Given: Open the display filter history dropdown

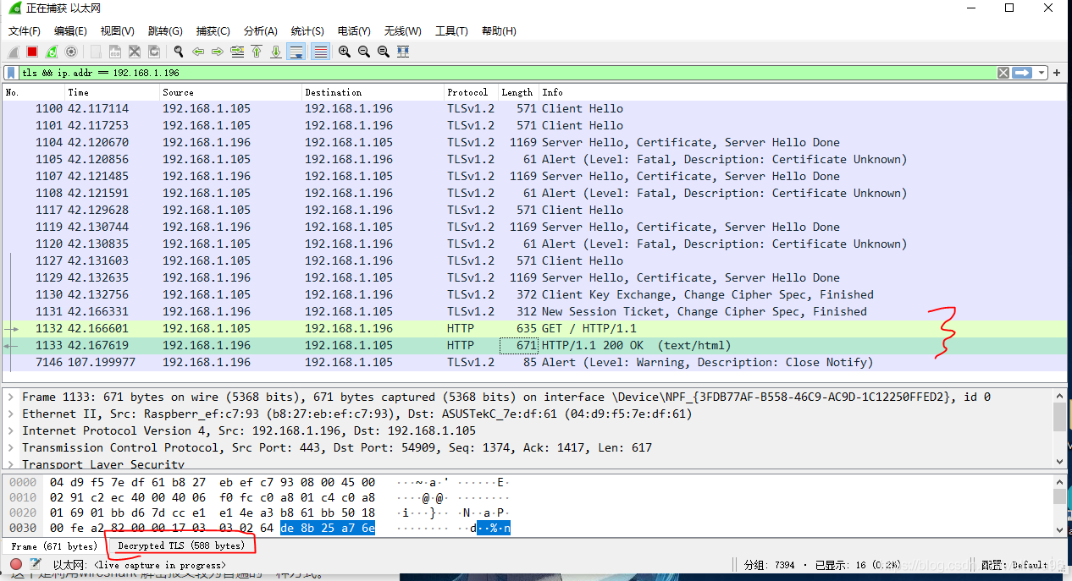Looking at the screenshot, I should click(1042, 73).
